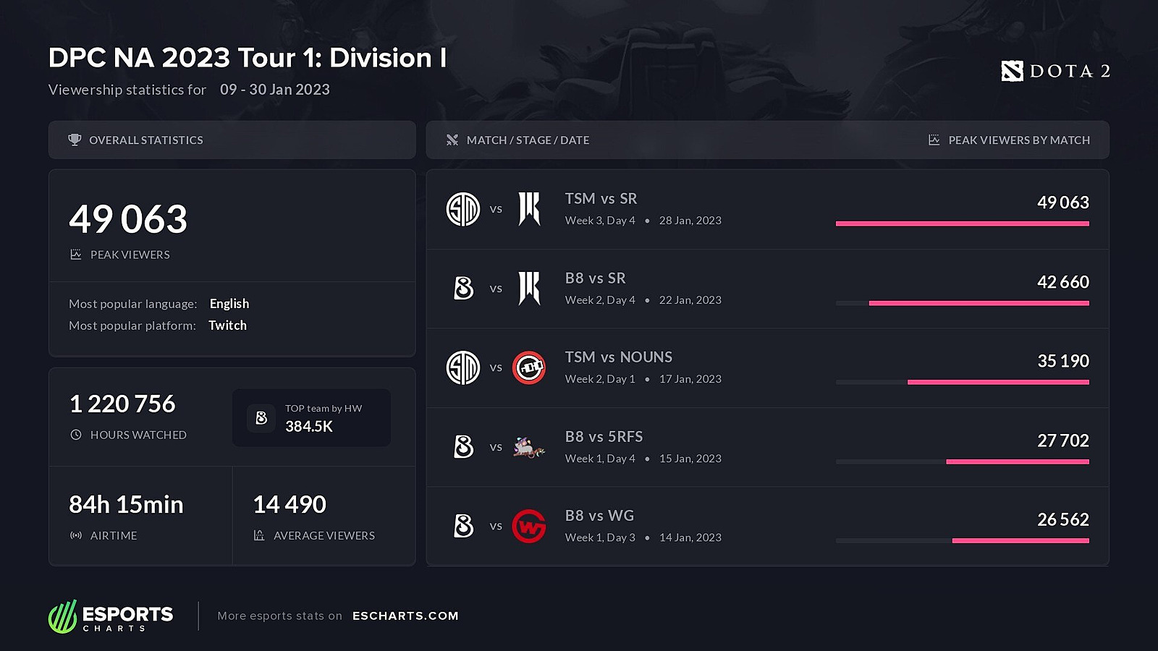Click the 5RFS team logo
Viewport: 1158px width, 651px height.
click(529, 447)
